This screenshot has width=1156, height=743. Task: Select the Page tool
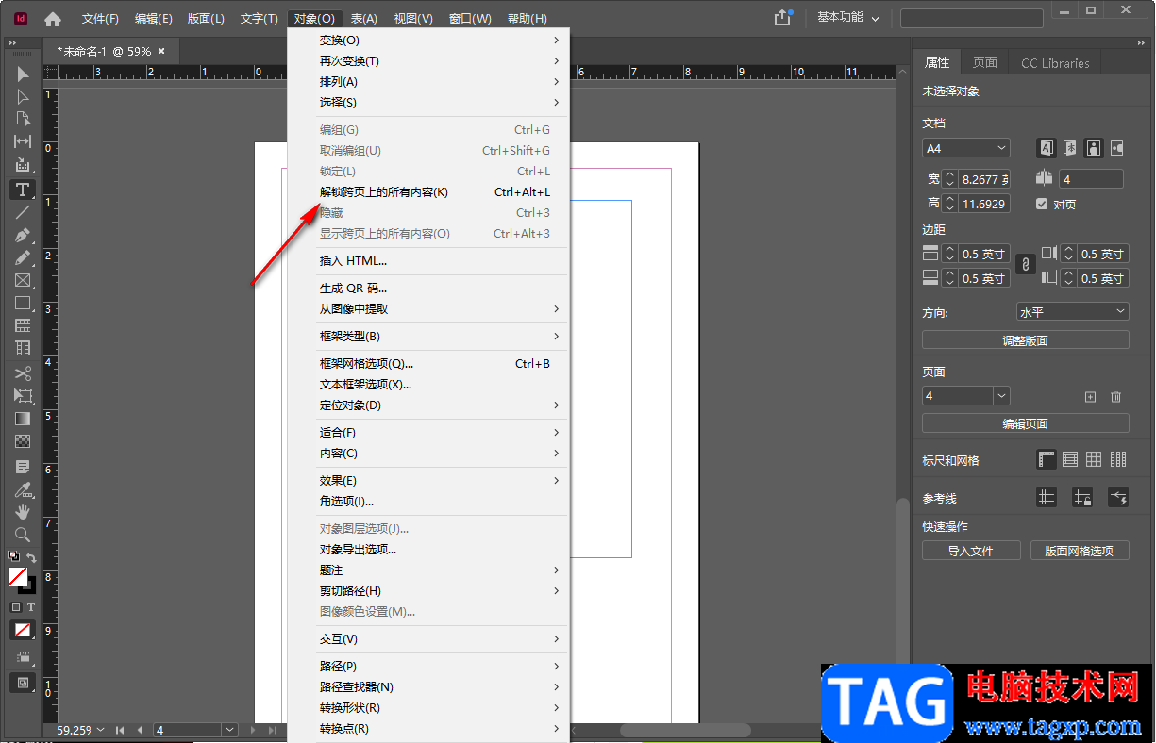coord(23,119)
